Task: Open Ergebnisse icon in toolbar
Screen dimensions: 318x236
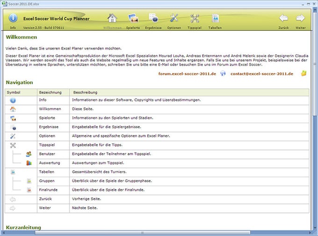Action: pos(153,18)
